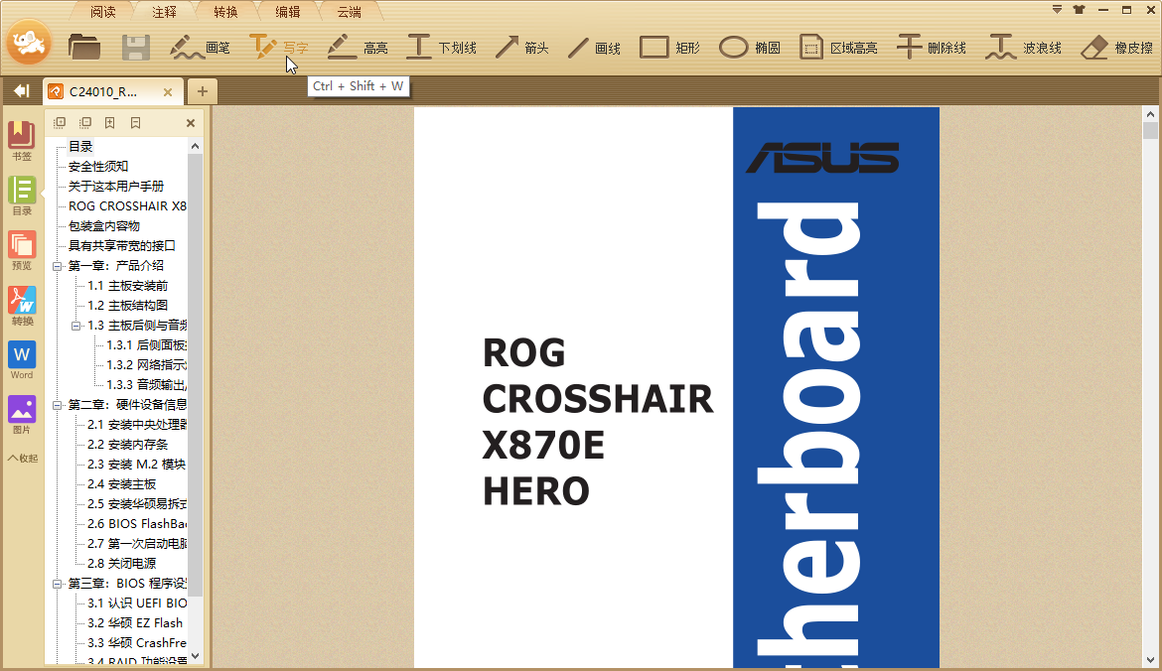Image resolution: width=1162 pixels, height=671 pixels.
Task: Click the 转换 PDF convert sidebar icon
Action: click(22, 305)
